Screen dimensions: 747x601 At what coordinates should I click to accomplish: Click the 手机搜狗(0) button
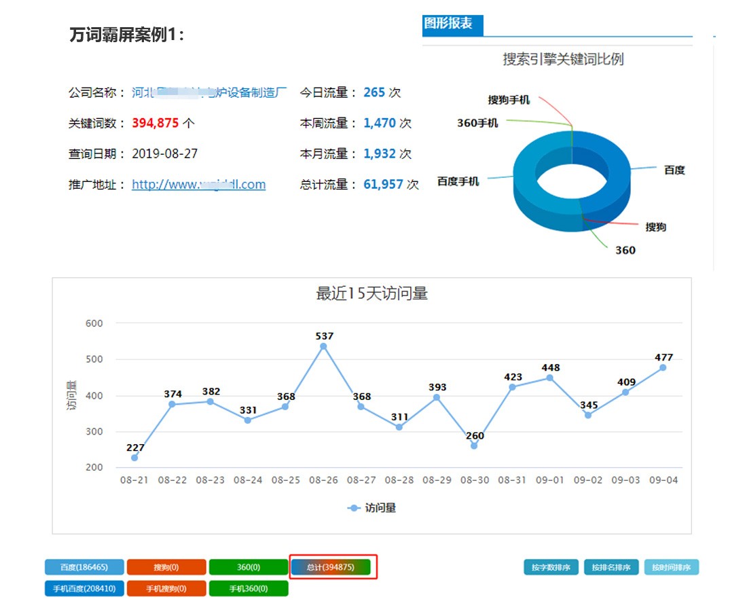[x=166, y=589]
